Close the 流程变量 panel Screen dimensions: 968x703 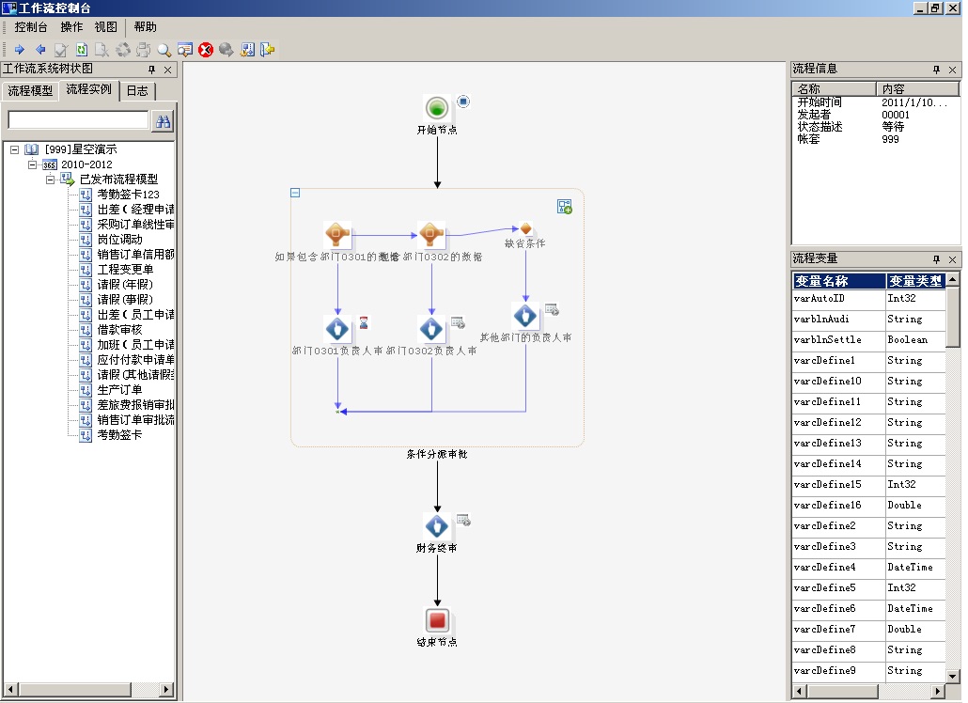[952, 259]
